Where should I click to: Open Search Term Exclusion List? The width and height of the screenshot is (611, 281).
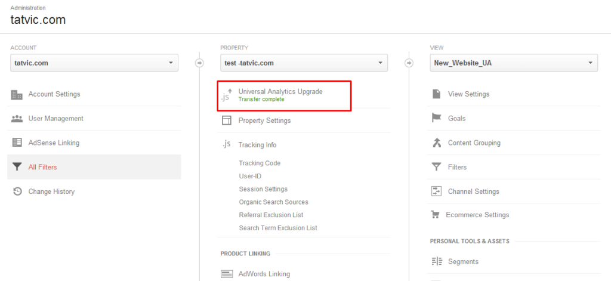pyautogui.click(x=278, y=228)
